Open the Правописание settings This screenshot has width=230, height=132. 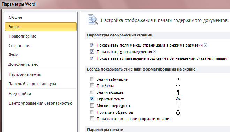[x=41, y=36]
